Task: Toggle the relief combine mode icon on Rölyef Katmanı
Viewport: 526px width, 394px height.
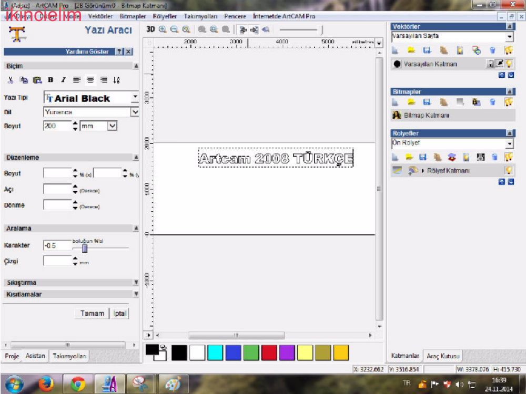Action: pos(412,171)
